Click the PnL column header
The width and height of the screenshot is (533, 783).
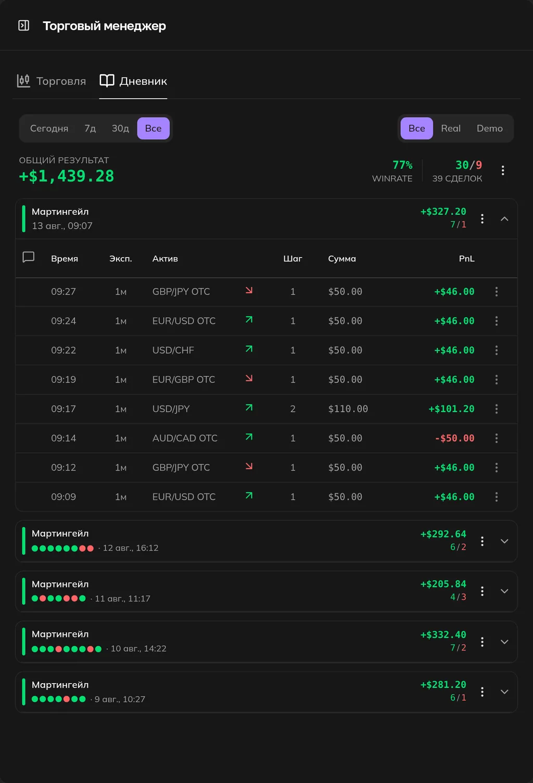(x=467, y=258)
